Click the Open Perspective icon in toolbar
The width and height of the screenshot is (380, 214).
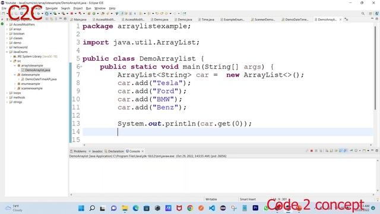click(x=370, y=14)
